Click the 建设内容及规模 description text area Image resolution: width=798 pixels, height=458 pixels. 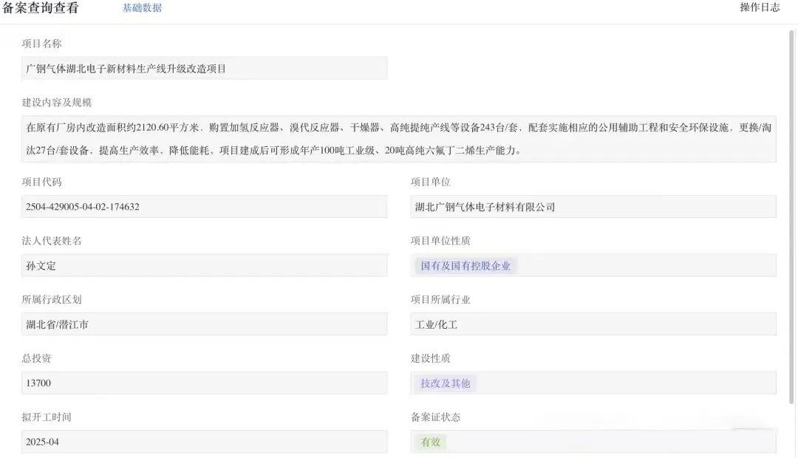[399, 139]
